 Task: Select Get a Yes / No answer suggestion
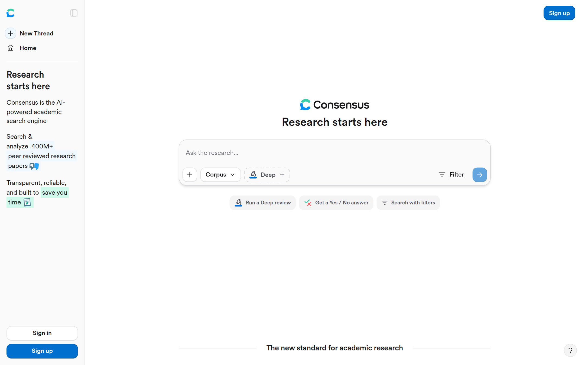pos(336,203)
